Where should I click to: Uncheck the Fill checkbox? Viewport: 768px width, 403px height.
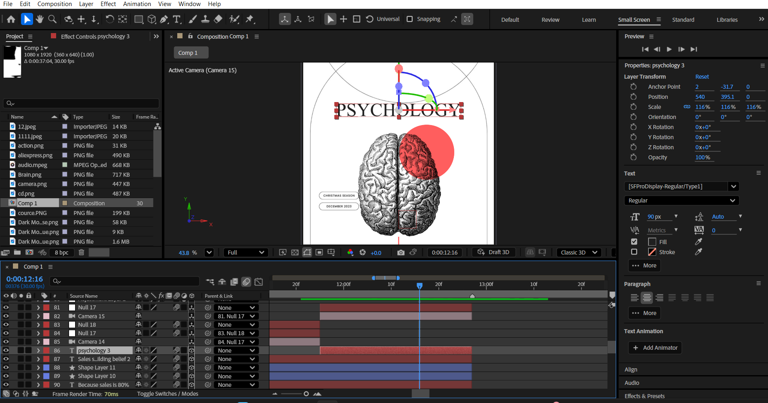click(x=634, y=242)
